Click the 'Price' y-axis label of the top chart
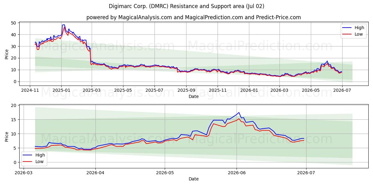Image resolution: width=373 pixels, height=186 pixels. pyautogui.click(x=7, y=54)
